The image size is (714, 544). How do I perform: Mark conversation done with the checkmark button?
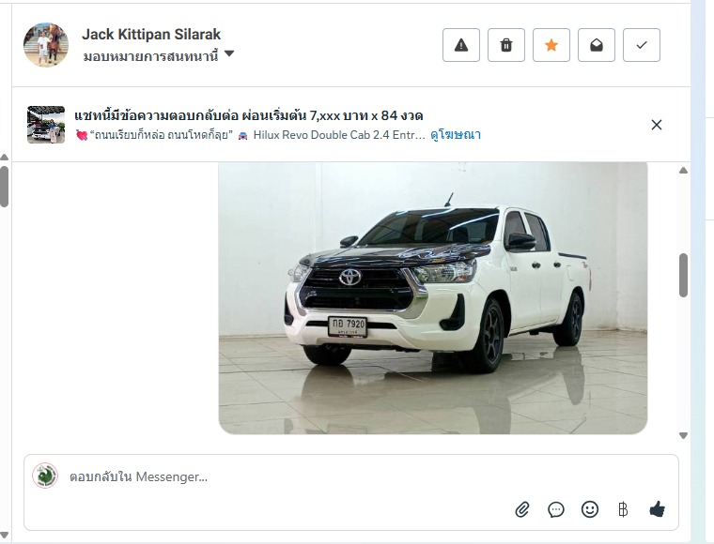(x=641, y=45)
